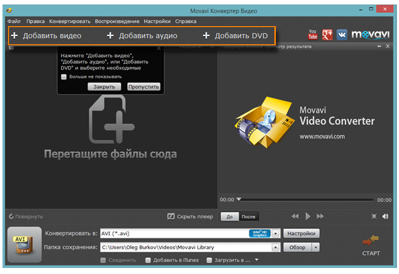Open the Конвертировать menu
Screen dimensions: 399x274
coord(70,22)
